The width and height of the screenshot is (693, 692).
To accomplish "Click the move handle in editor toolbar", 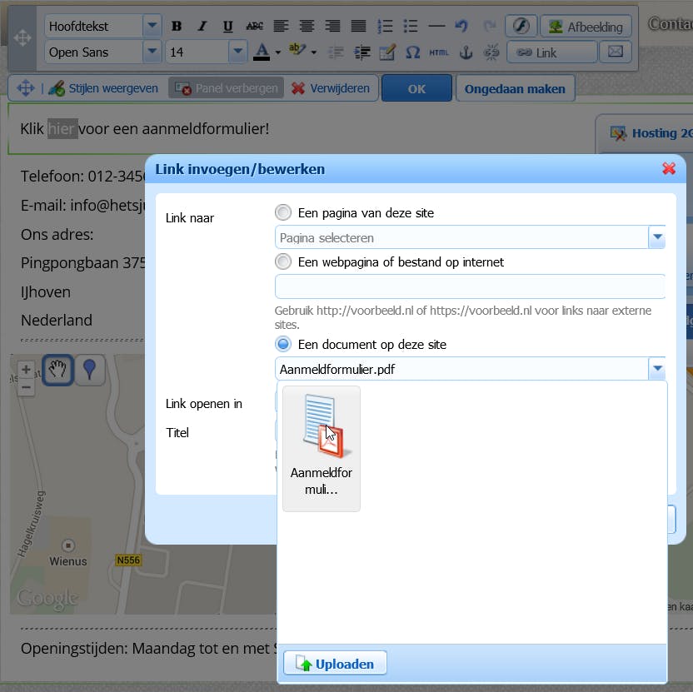I will 22,38.
